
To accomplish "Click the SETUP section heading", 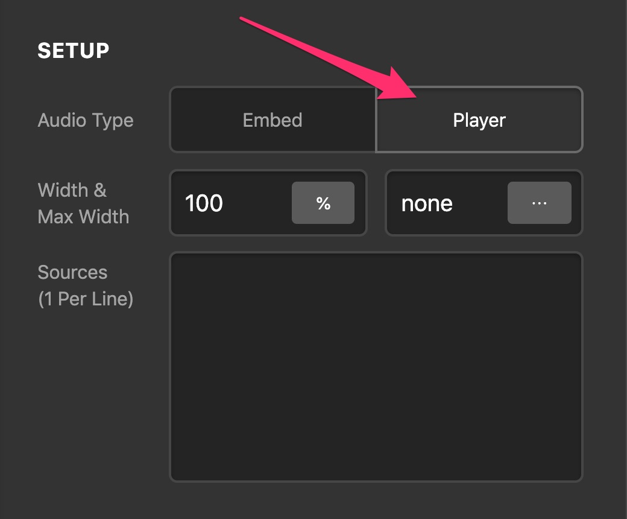I will pyautogui.click(x=73, y=51).
